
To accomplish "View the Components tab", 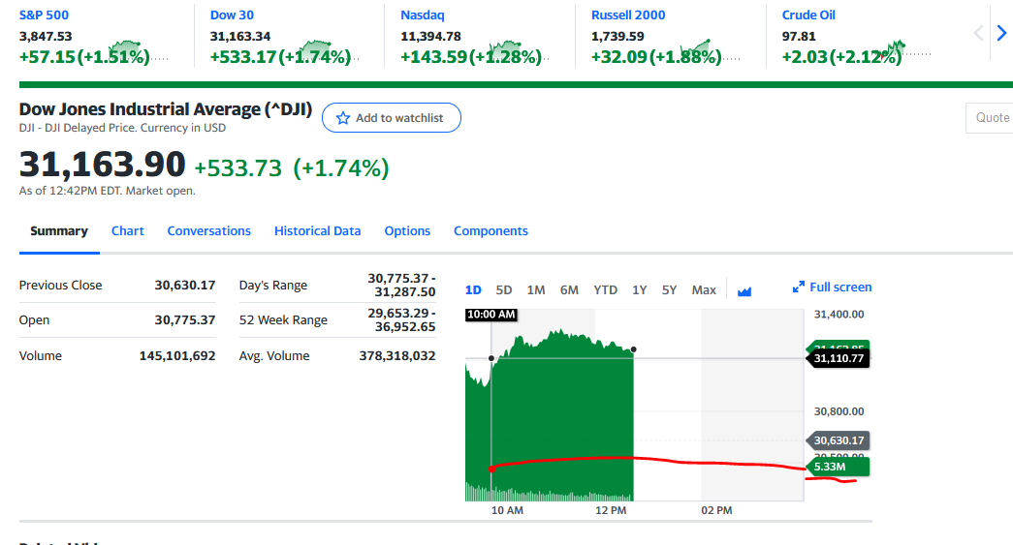I will coord(491,231).
